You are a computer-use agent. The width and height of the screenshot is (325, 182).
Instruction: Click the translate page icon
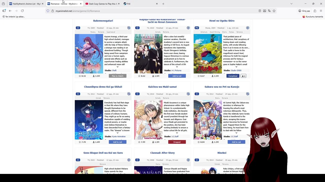tap(269, 11)
